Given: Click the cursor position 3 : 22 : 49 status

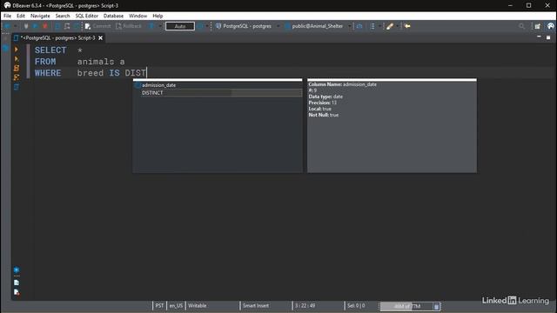Looking at the screenshot, I should click(x=305, y=305).
